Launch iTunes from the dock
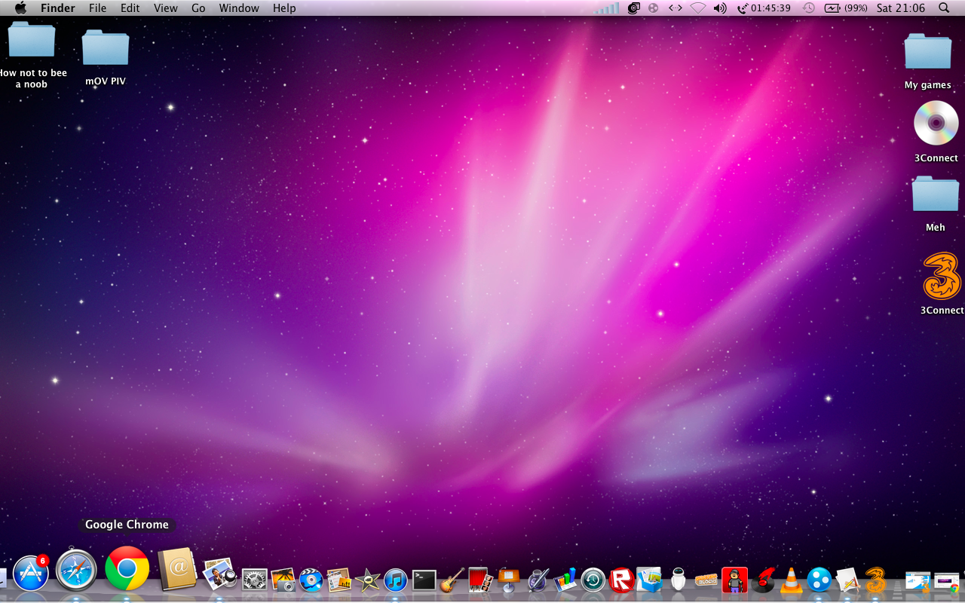The height and width of the screenshot is (603, 965). 395,580
